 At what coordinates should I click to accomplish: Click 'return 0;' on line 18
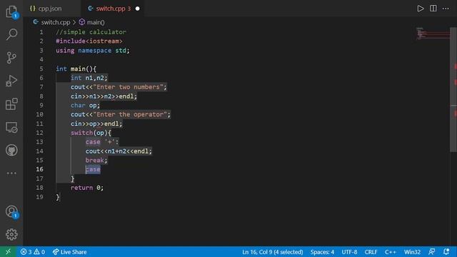point(87,188)
